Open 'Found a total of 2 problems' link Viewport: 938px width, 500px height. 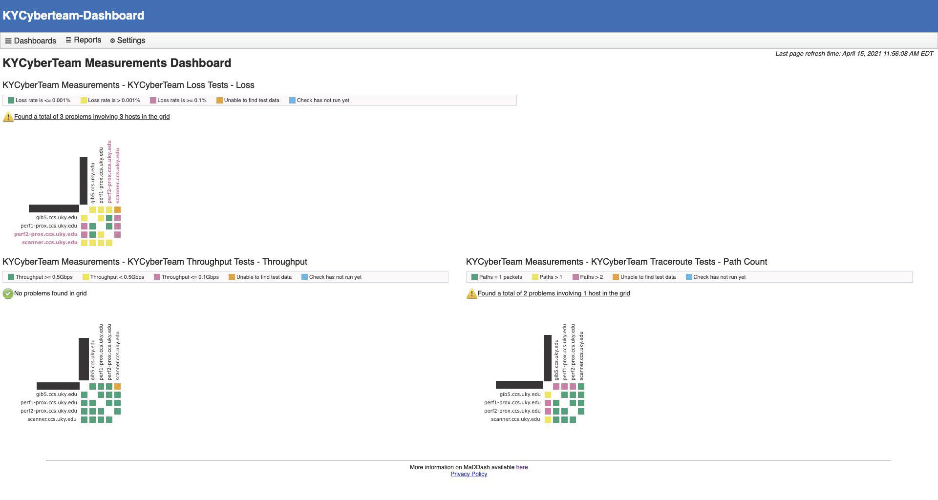554,293
